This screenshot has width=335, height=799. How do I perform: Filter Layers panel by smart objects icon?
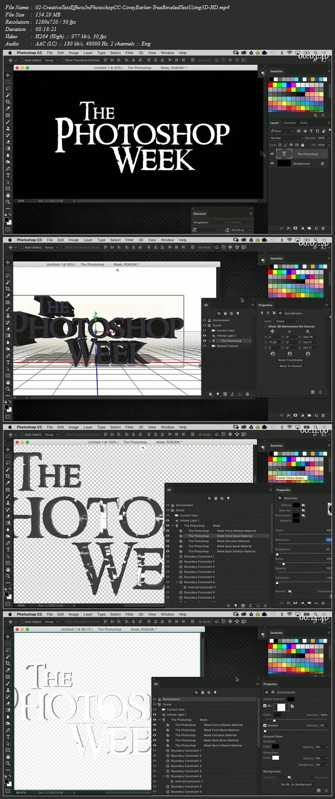[323, 131]
